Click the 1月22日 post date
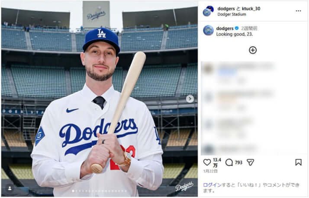The image size is (309, 198). (210, 172)
